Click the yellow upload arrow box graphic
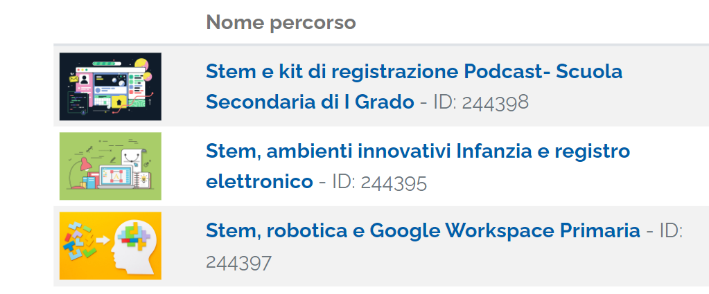 (119, 102)
